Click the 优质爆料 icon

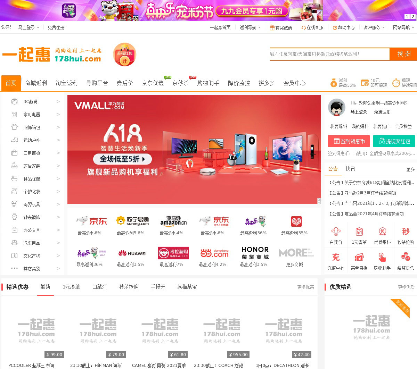[382, 232]
